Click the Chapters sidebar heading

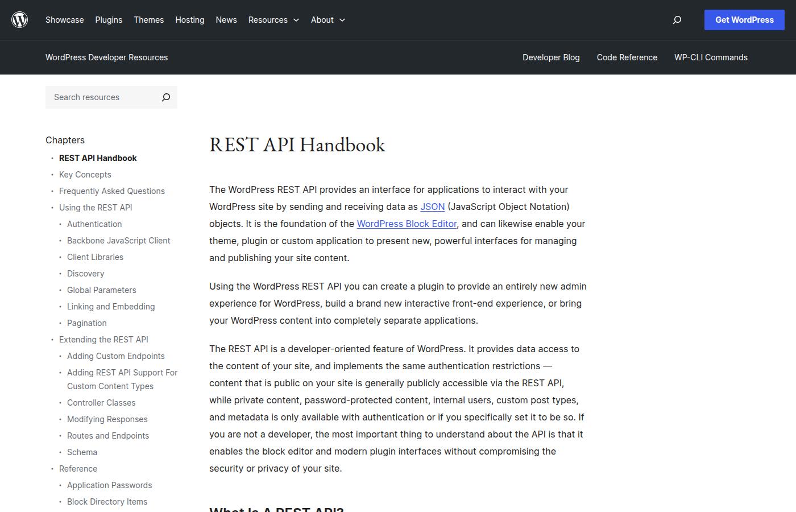tap(65, 140)
